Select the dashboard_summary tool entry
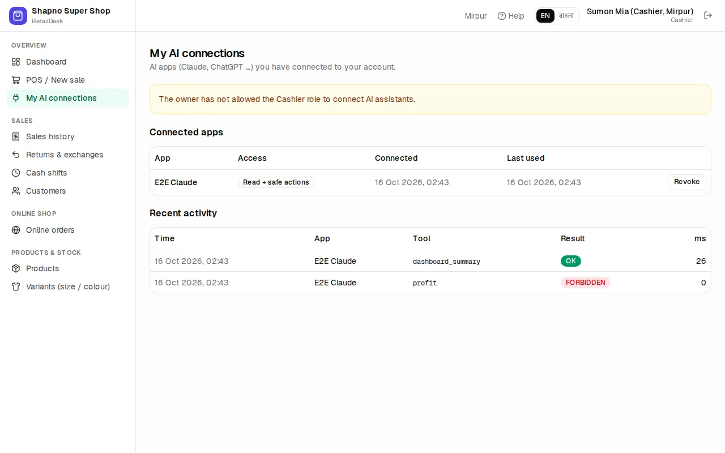This screenshot has height=453, width=725. click(x=446, y=262)
